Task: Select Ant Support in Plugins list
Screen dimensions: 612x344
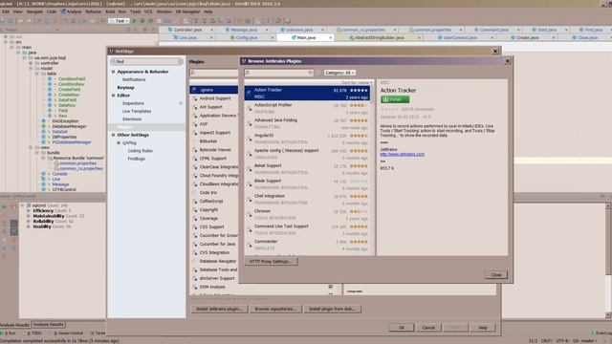Action: (x=210, y=107)
